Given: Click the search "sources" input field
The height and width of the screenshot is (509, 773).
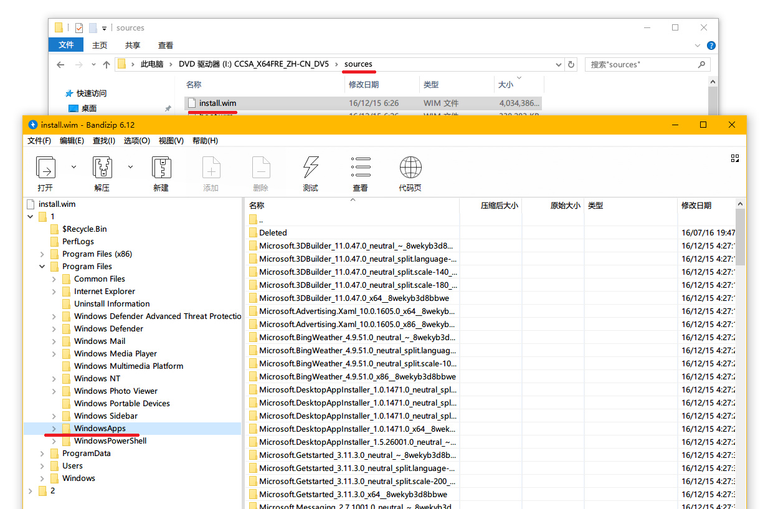Looking at the screenshot, I should 642,64.
